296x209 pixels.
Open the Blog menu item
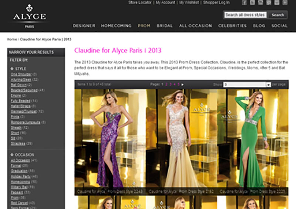(x=259, y=26)
